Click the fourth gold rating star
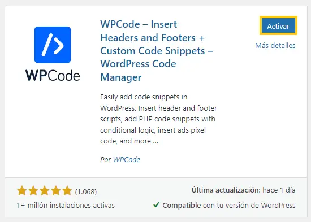This screenshot has height=222, width=311. point(56,191)
